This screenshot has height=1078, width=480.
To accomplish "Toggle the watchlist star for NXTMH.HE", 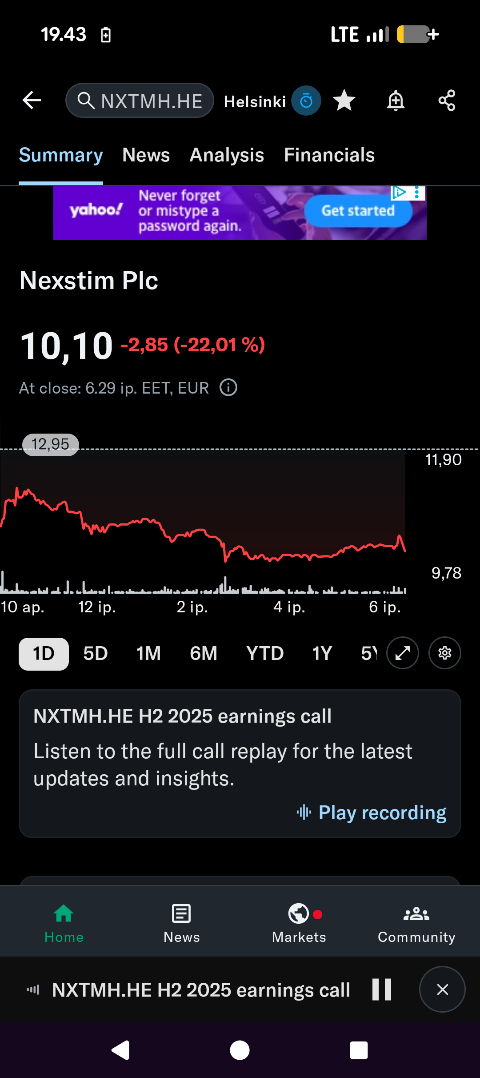I will (x=344, y=101).
